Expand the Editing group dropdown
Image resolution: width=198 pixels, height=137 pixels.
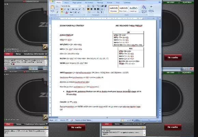pyautogui.click(x=151, y=9)
